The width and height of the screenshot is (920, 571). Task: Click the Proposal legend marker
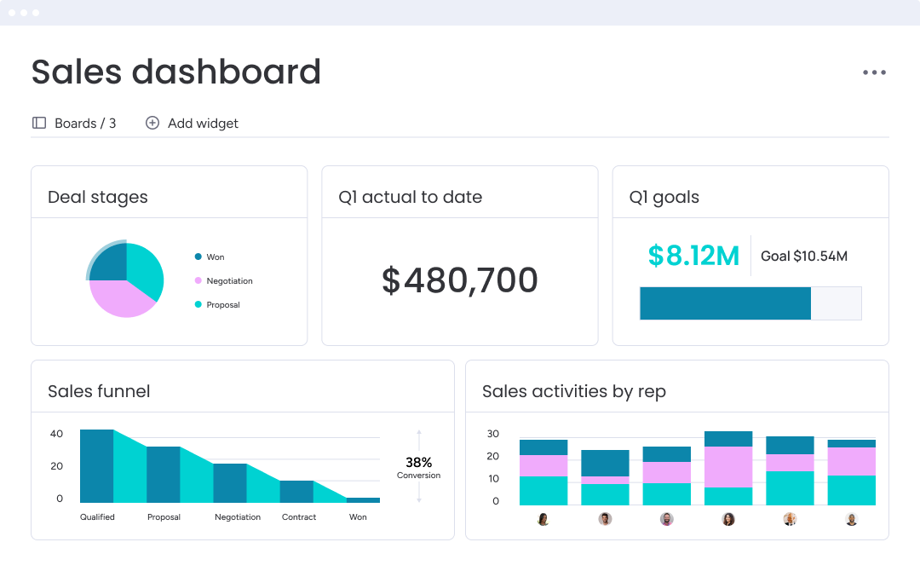click(x=197, y=304)
